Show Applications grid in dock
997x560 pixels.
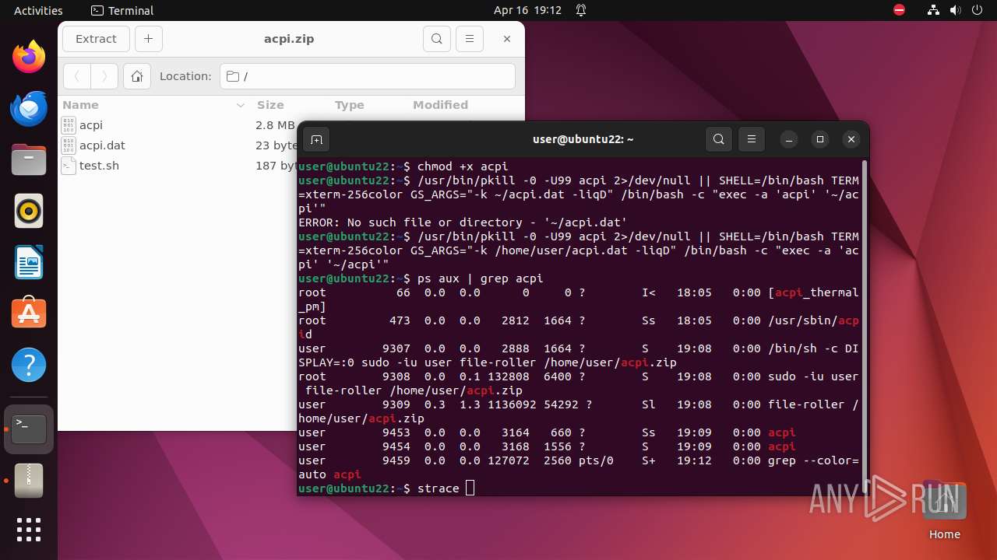[x=29, y=530]
